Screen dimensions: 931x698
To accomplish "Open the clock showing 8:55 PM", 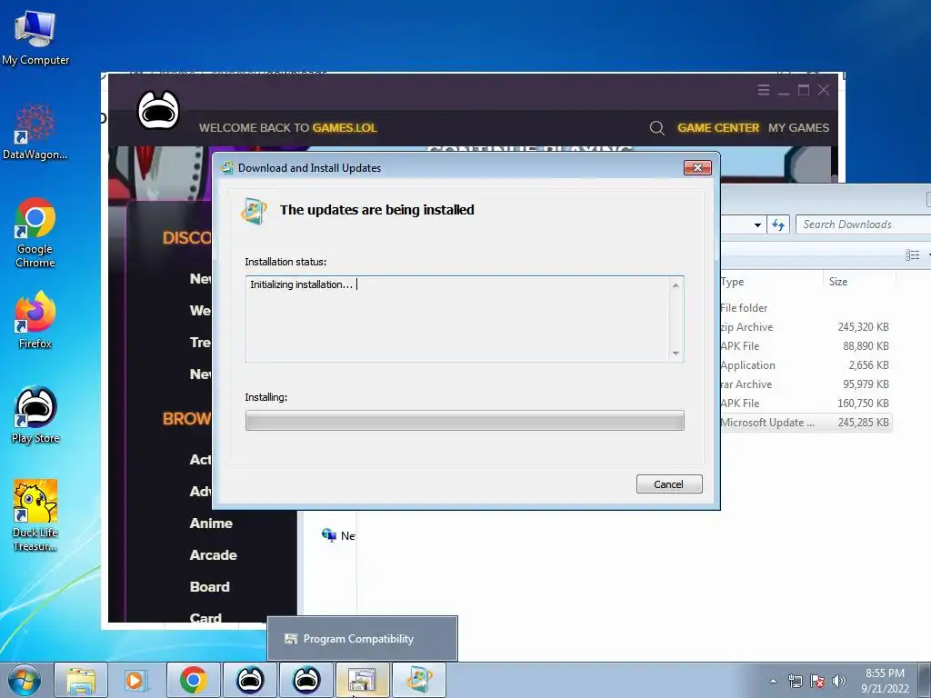I will coord(885,681).
